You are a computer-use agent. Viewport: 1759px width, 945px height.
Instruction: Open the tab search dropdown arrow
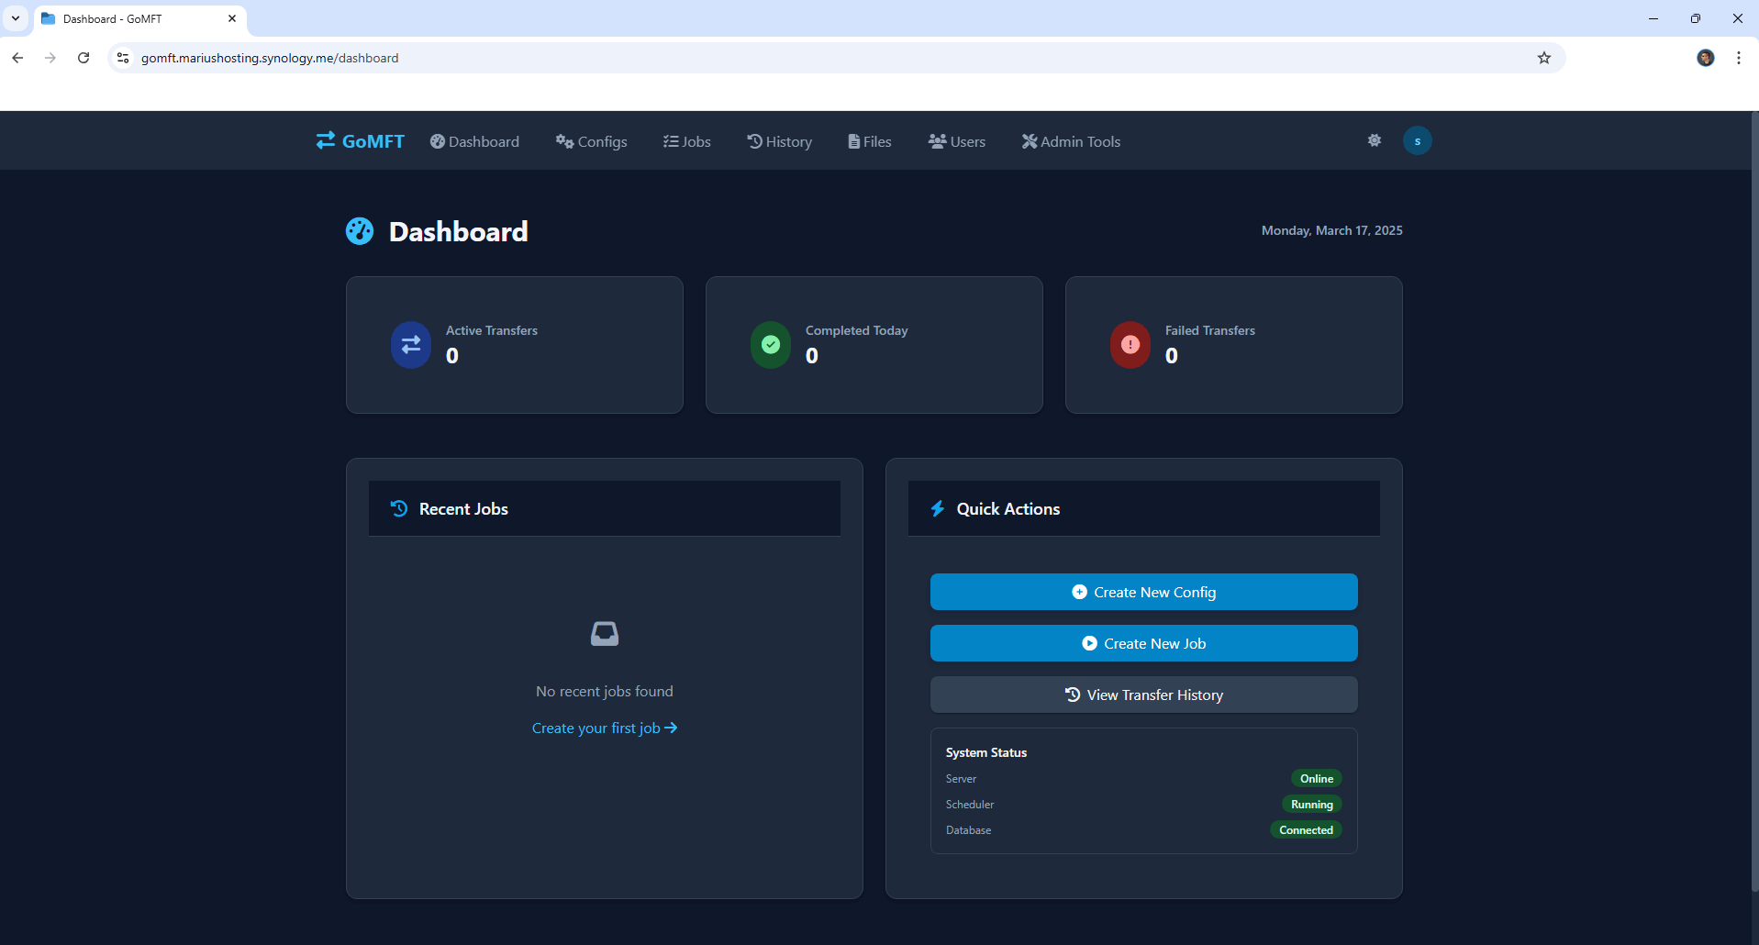pos(16,18)
